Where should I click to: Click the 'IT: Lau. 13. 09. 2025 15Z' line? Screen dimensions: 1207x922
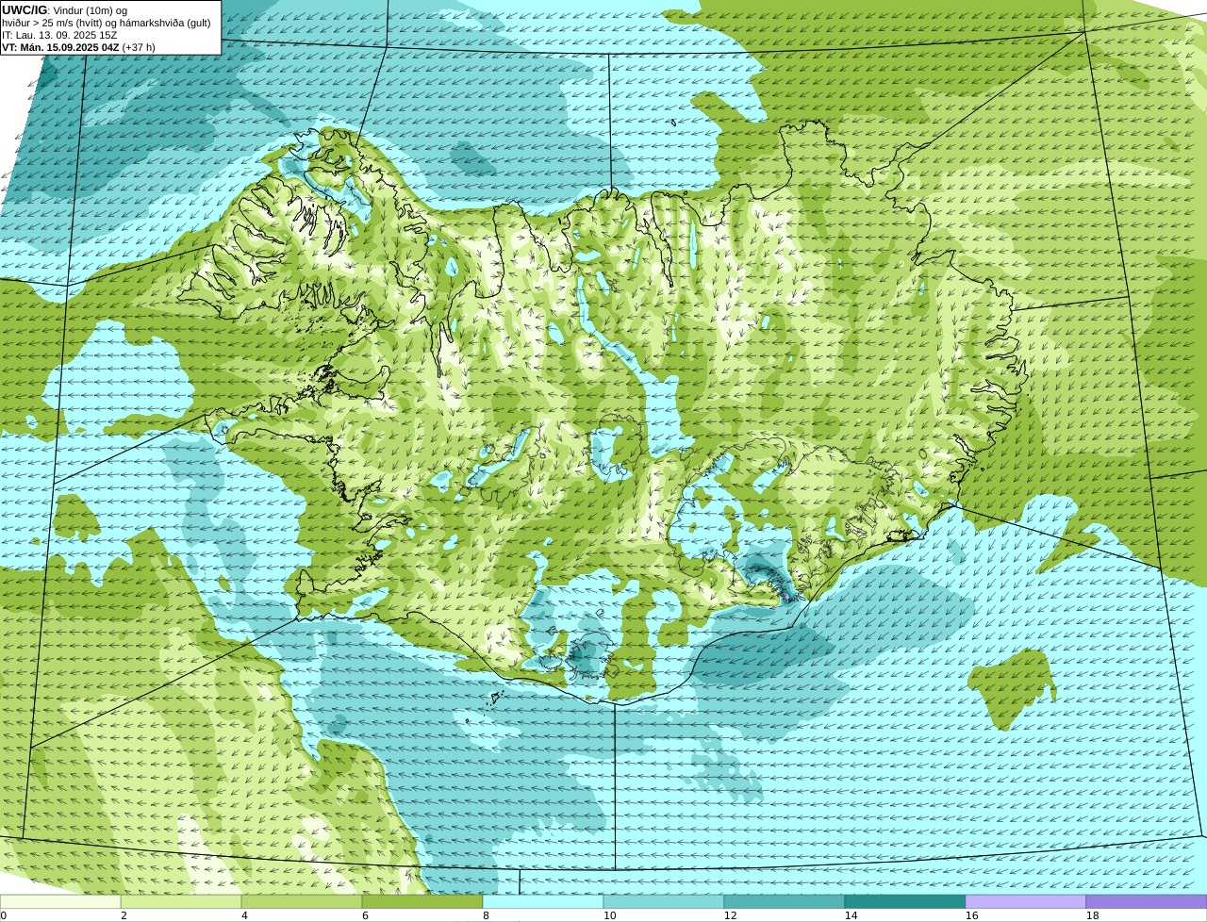(59, 35)
